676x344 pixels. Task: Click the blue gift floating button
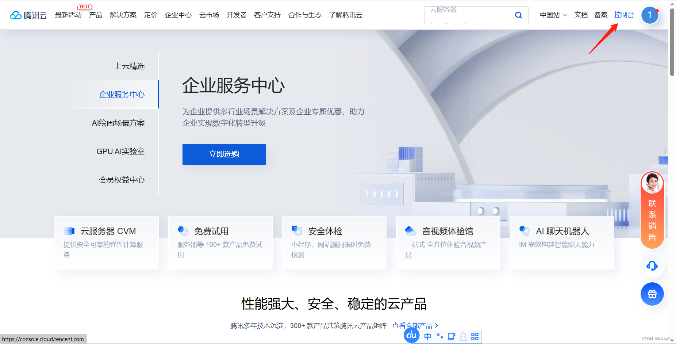pyautogui.click(x=652, y=294)
